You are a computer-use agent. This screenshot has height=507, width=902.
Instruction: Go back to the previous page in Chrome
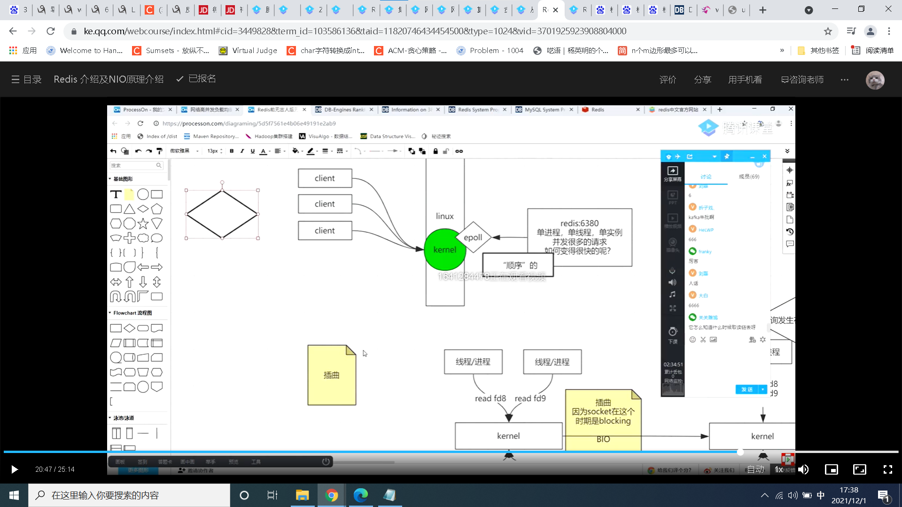13,31
